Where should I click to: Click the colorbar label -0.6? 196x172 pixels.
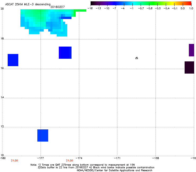tap(149, 8)
